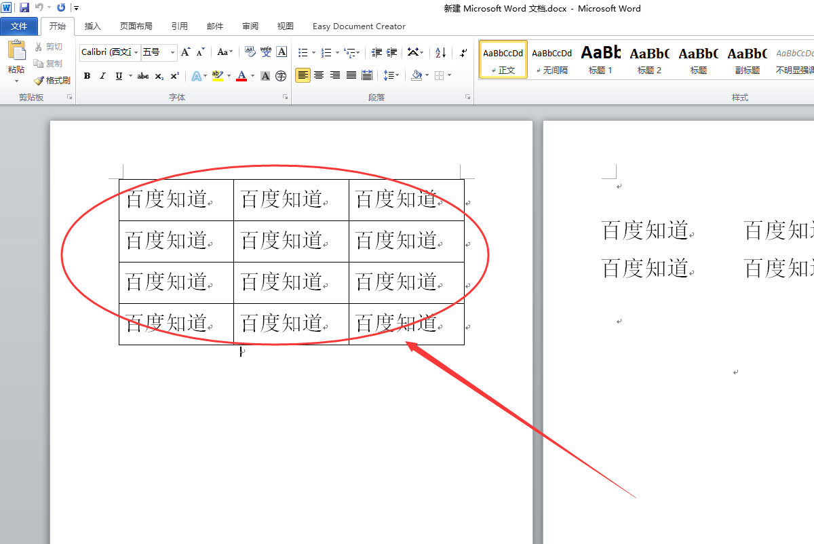Click the Paste (粘贴) clipboard icon
Screen dimensions: 814x544
click(x=16, y=50)
